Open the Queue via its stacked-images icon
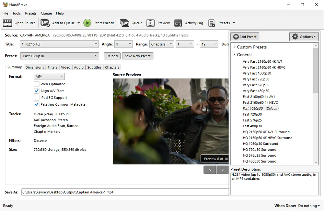 pos(124,23)
